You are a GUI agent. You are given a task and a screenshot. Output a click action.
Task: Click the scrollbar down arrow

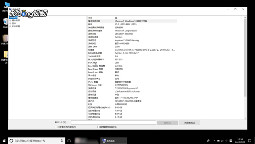pyautogui.click(x=245, y=118)
